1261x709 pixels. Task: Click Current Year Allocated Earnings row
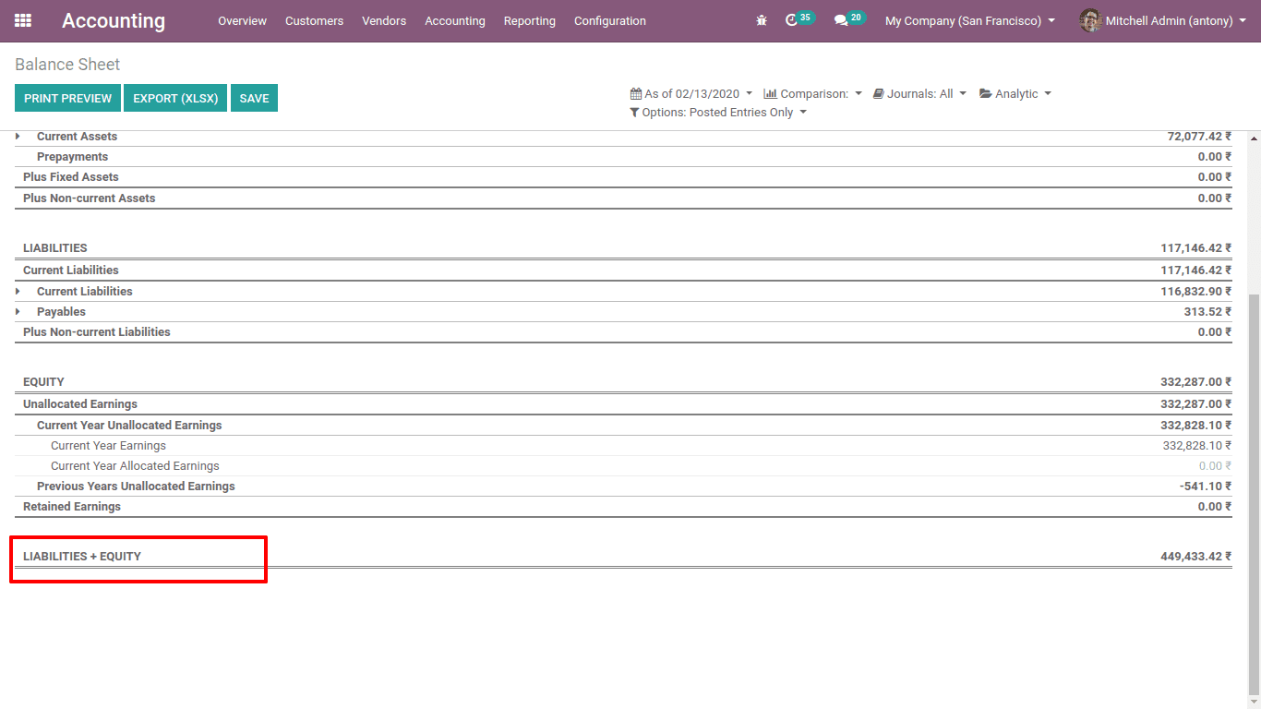click(x=623, y=466)
